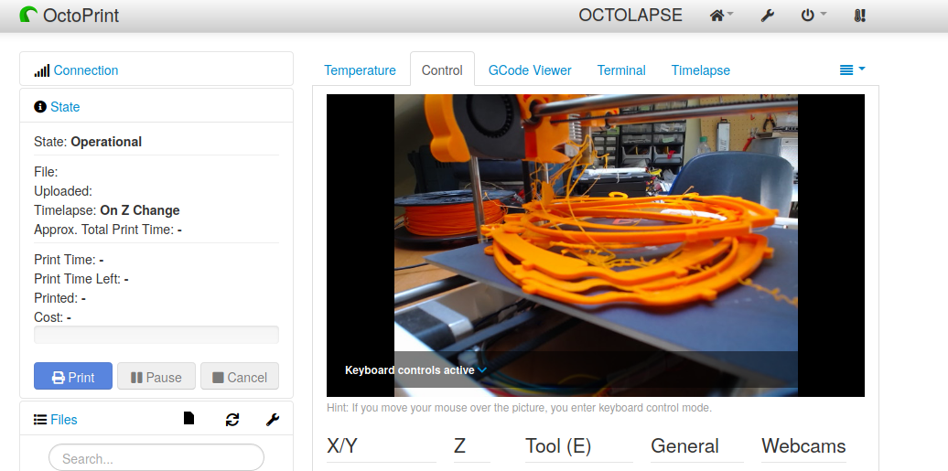Image resolution: width=948 pixels, height=471 pixels.
Task: Click the signal bars icon beside Connection
Action: pos(42,70)
